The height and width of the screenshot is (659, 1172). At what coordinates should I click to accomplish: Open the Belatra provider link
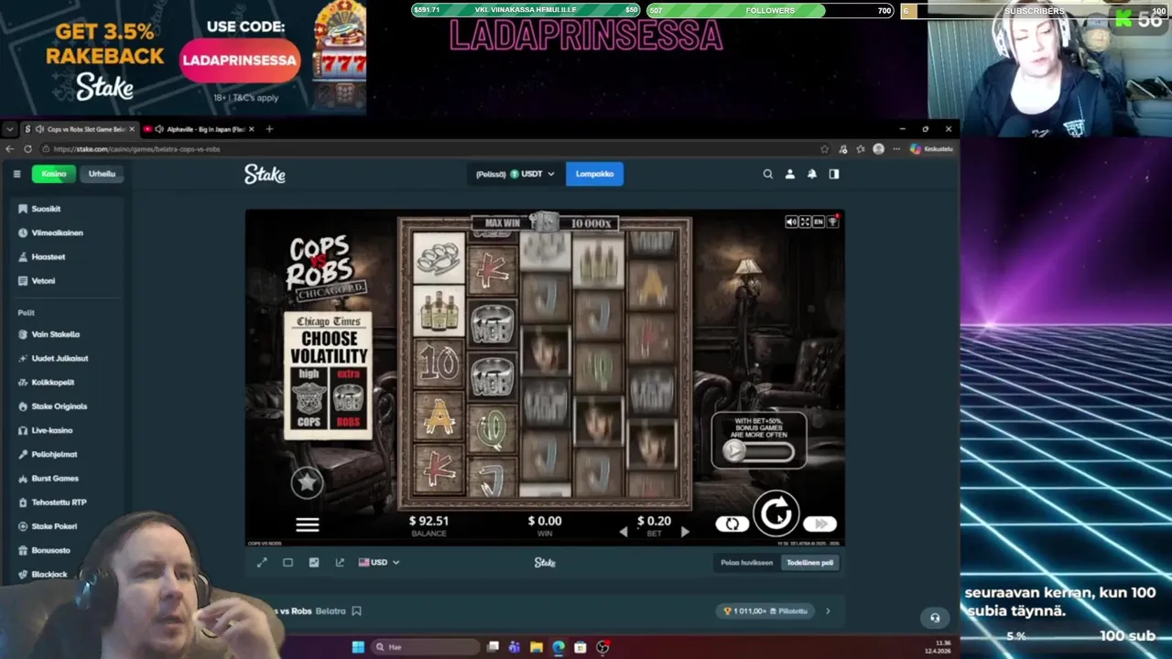coord(331,610)
